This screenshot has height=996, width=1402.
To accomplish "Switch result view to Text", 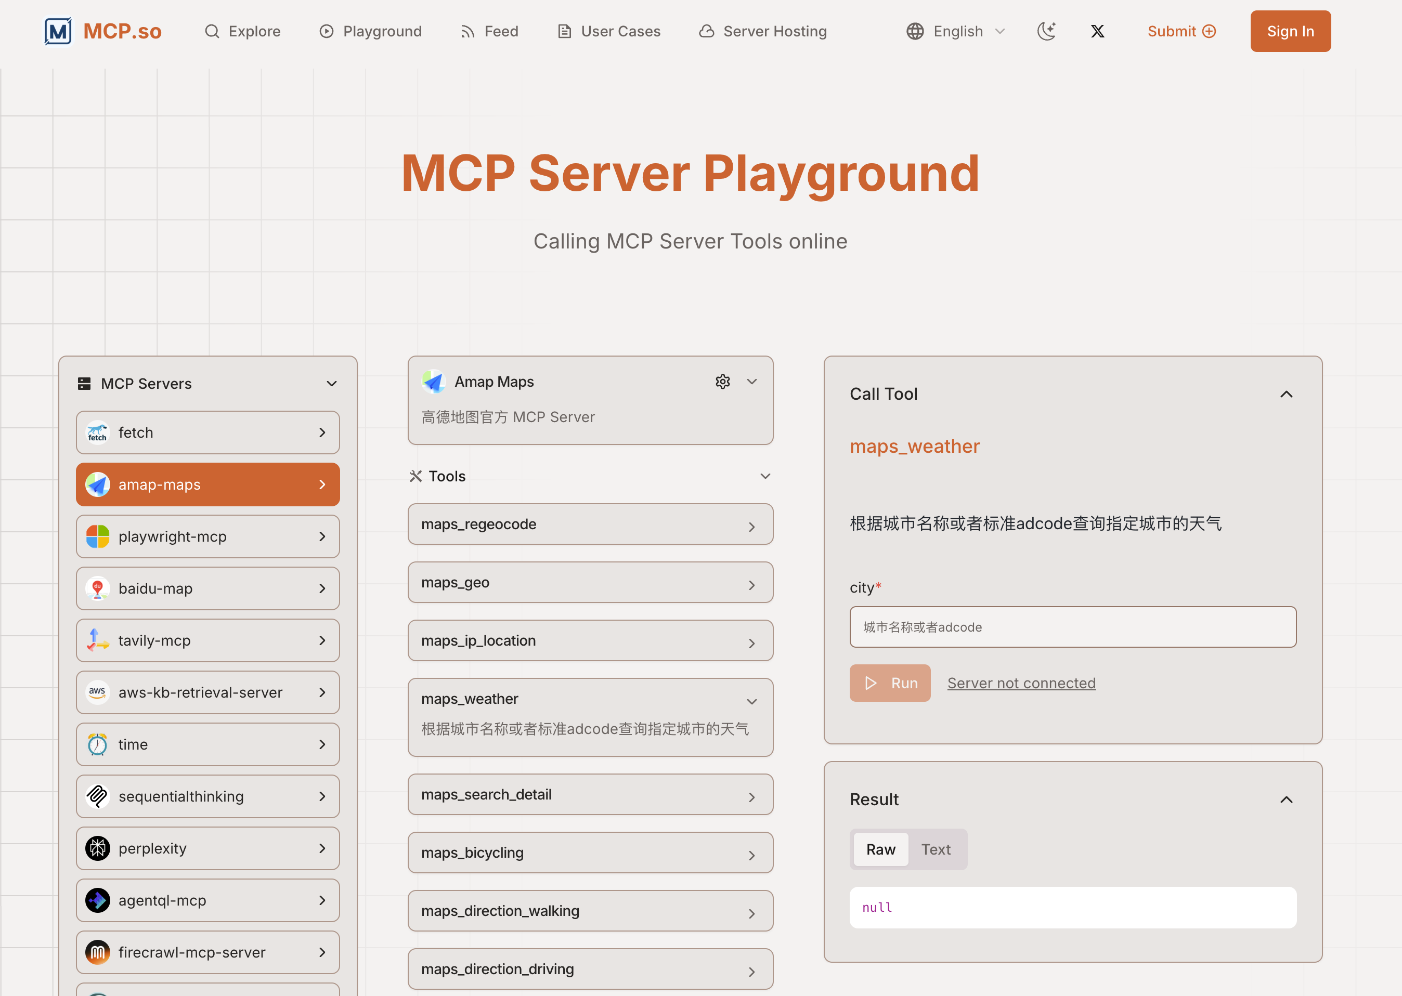I will tap(935, 849).
